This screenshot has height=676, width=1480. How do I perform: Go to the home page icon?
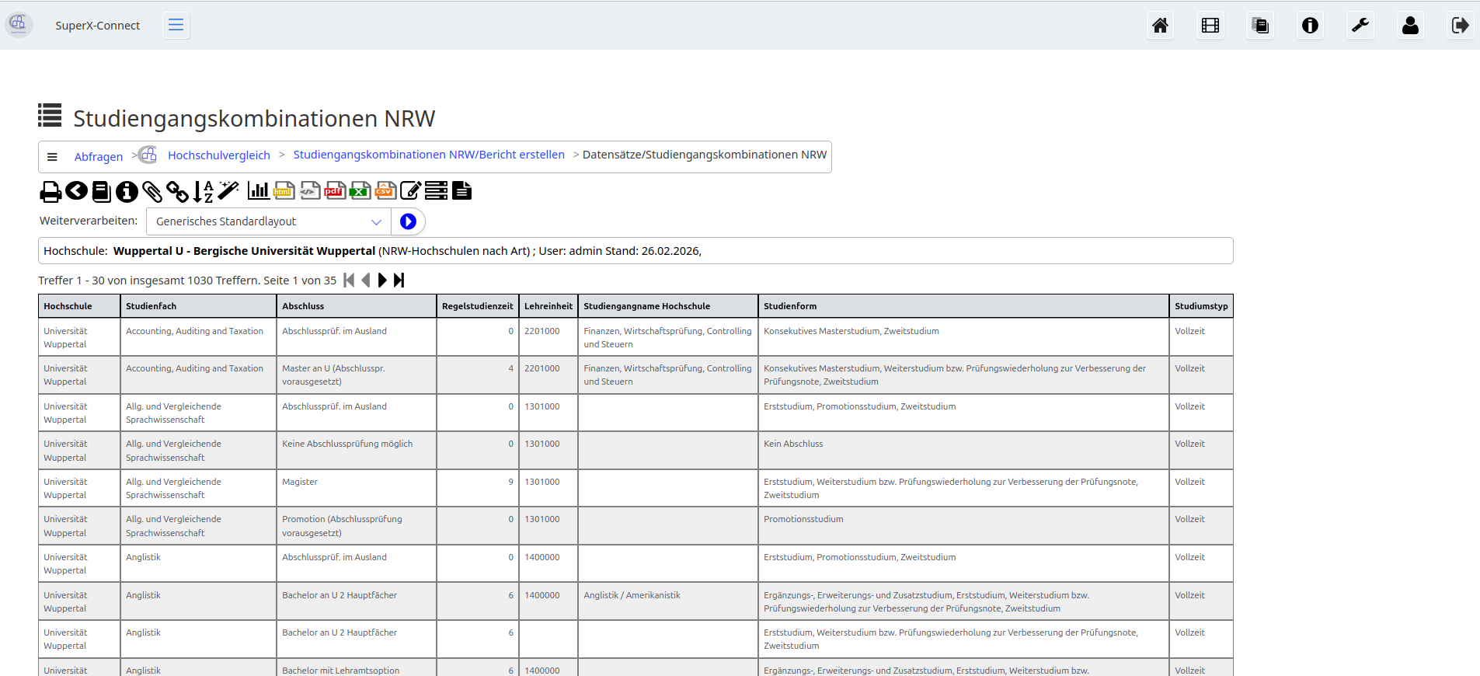coord(1160,26)
